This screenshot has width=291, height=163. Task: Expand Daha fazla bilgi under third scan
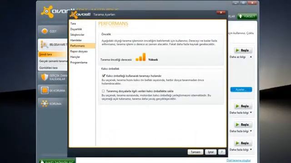[x=241, y=131]
